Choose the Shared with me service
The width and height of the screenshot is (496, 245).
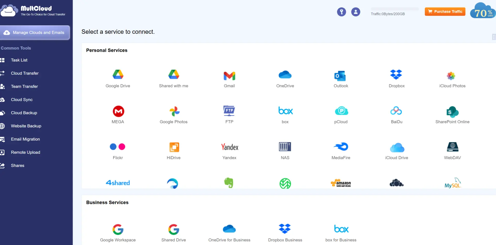pos(174,79)
